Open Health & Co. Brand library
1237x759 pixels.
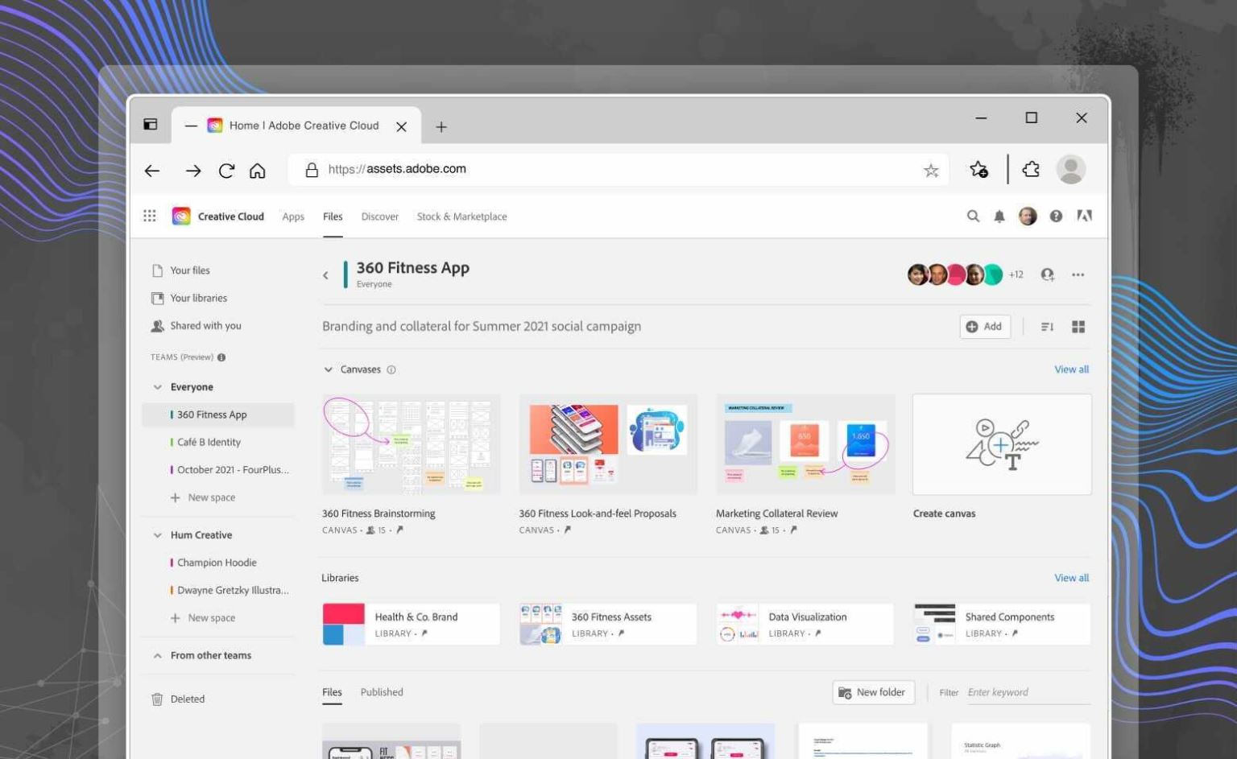tap(411, 625)
